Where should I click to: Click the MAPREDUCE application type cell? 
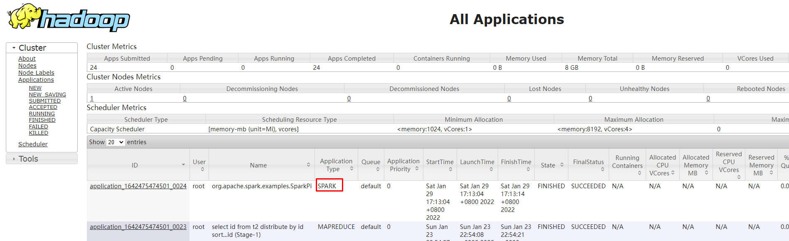pos(336,227)
